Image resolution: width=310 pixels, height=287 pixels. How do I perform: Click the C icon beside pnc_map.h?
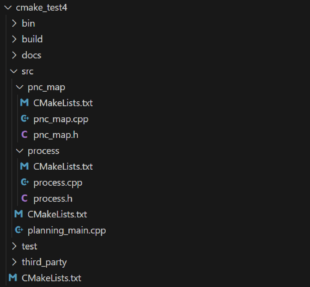(x=25, y=135)
